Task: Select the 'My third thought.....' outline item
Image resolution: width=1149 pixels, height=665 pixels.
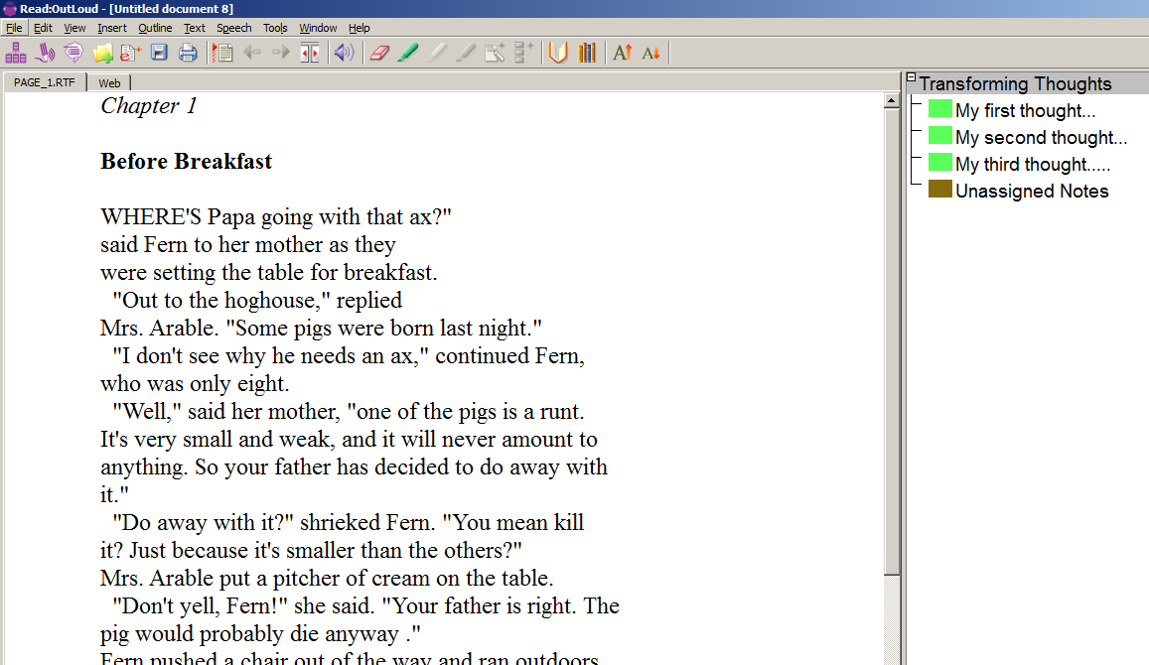Action: click(x=1033, y=164)
